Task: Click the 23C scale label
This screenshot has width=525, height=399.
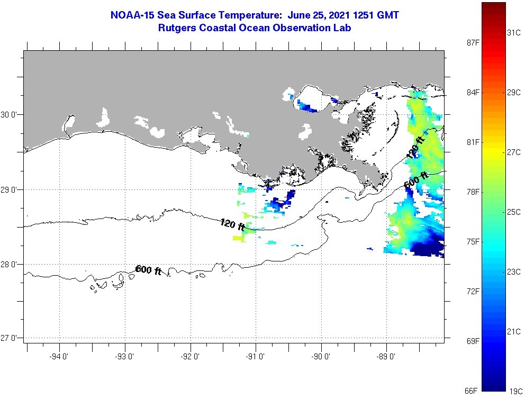Action: pyautogui.click(x=513, y=272)
